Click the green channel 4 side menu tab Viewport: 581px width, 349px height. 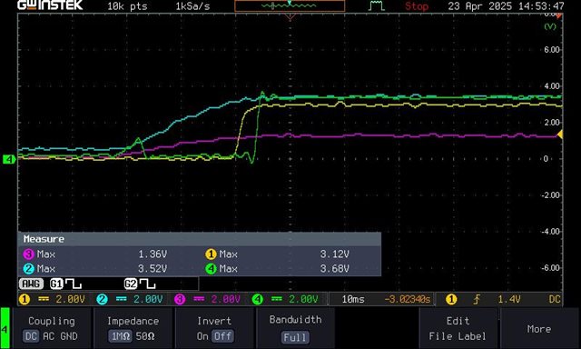[5, 328]
